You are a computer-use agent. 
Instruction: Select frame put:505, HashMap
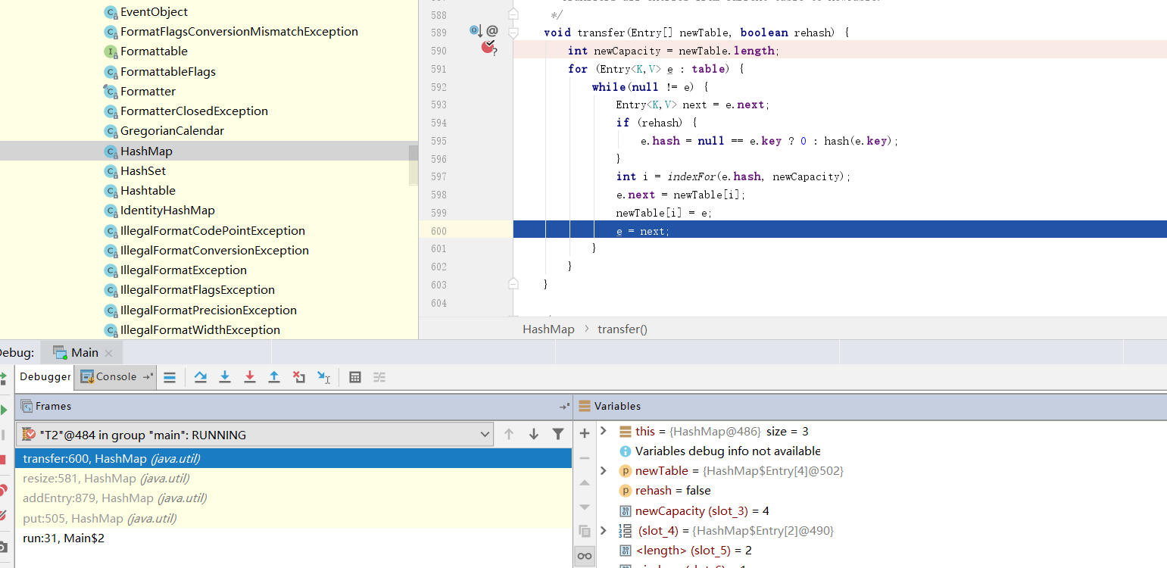(x=293, y=518)
